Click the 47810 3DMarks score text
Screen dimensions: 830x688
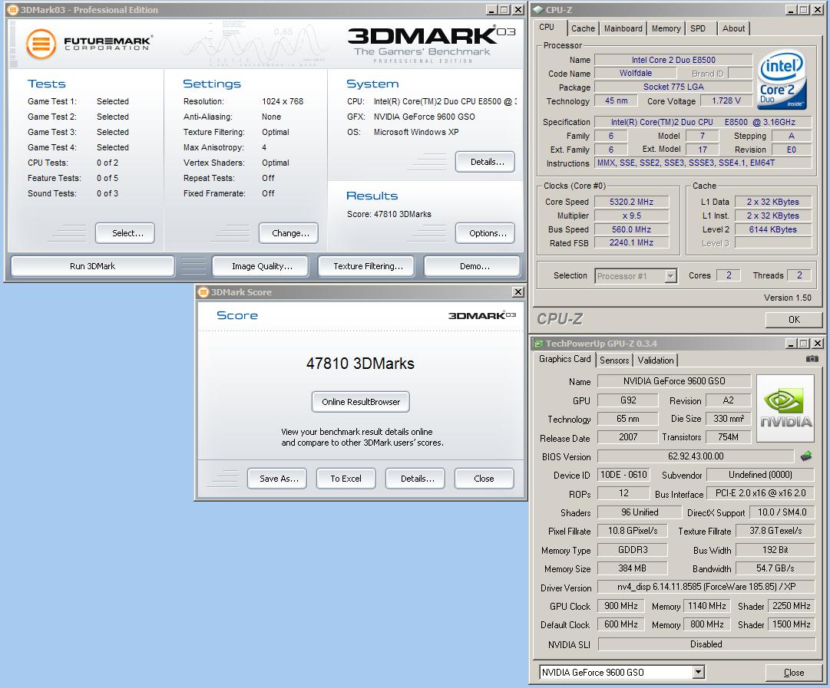pos(360,364)
